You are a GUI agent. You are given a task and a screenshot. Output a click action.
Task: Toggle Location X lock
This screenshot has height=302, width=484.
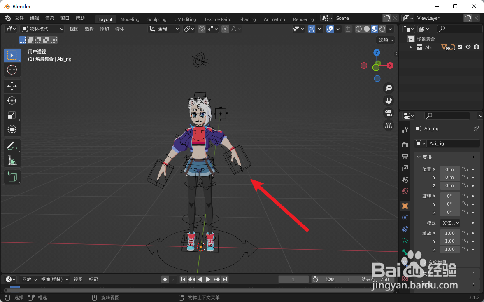[465, 169]
